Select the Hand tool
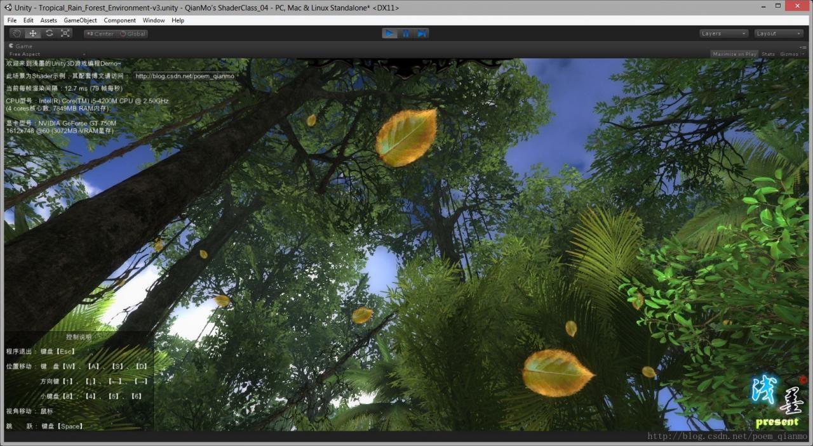The height and width of the screenshot is (446, 813). click(x=17, y=34)
